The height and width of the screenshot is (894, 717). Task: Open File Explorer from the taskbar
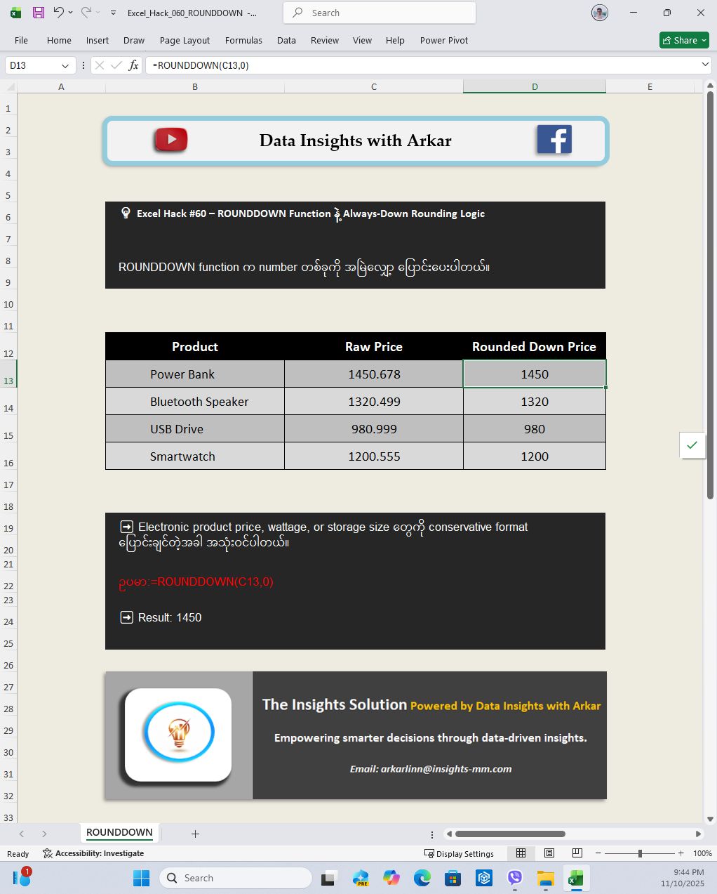[545, 879]
